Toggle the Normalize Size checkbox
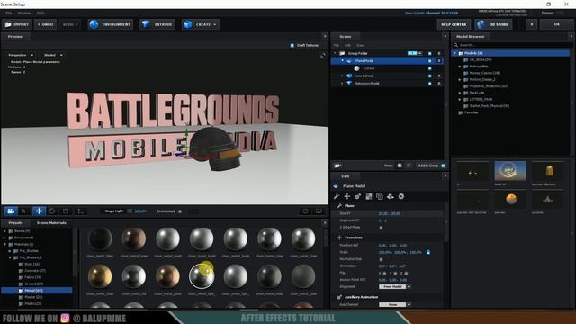The width and height of the screenshot is (576, 324). pos(381,259)
